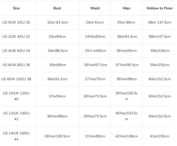Select the 42½in/108cm hips cell
This screenshot has height=146, width=177.
[x=126, y=136]
